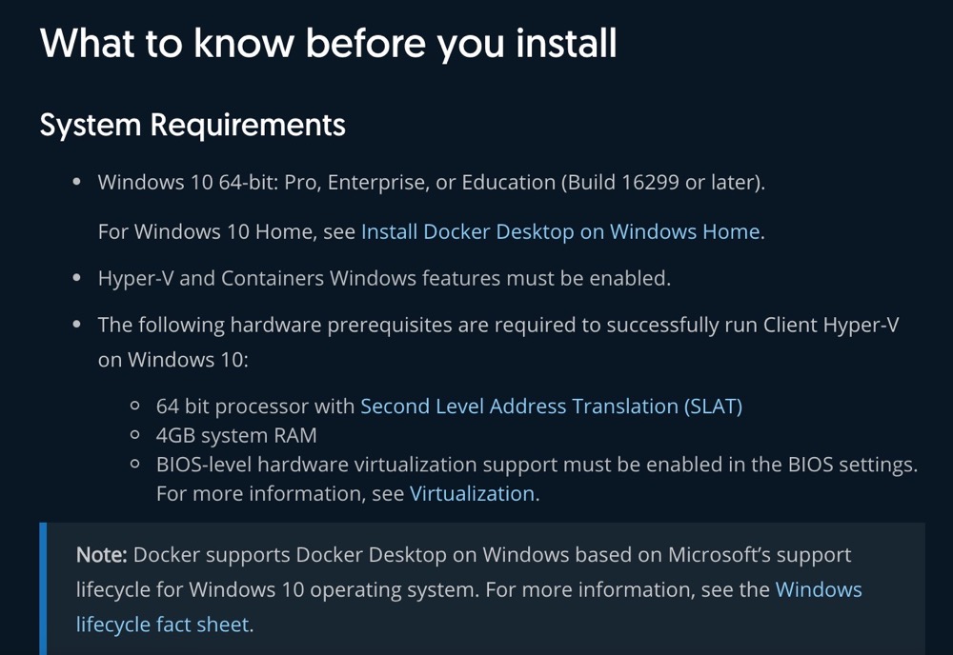The width and height of the screenshot is (953, 655).
Task: Click the "For Windows 10 Home, see" text
Action: click(227, 231)
